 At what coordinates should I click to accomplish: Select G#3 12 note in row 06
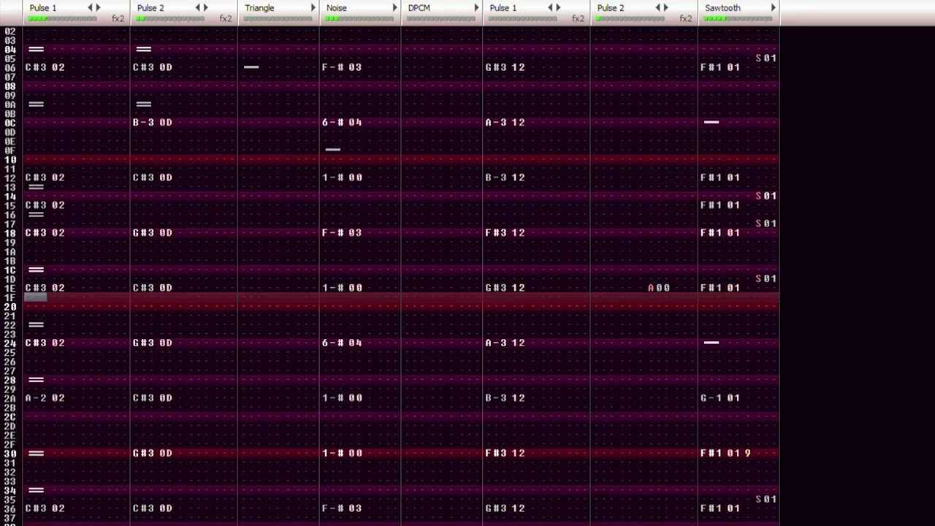(x=505, y=67)
